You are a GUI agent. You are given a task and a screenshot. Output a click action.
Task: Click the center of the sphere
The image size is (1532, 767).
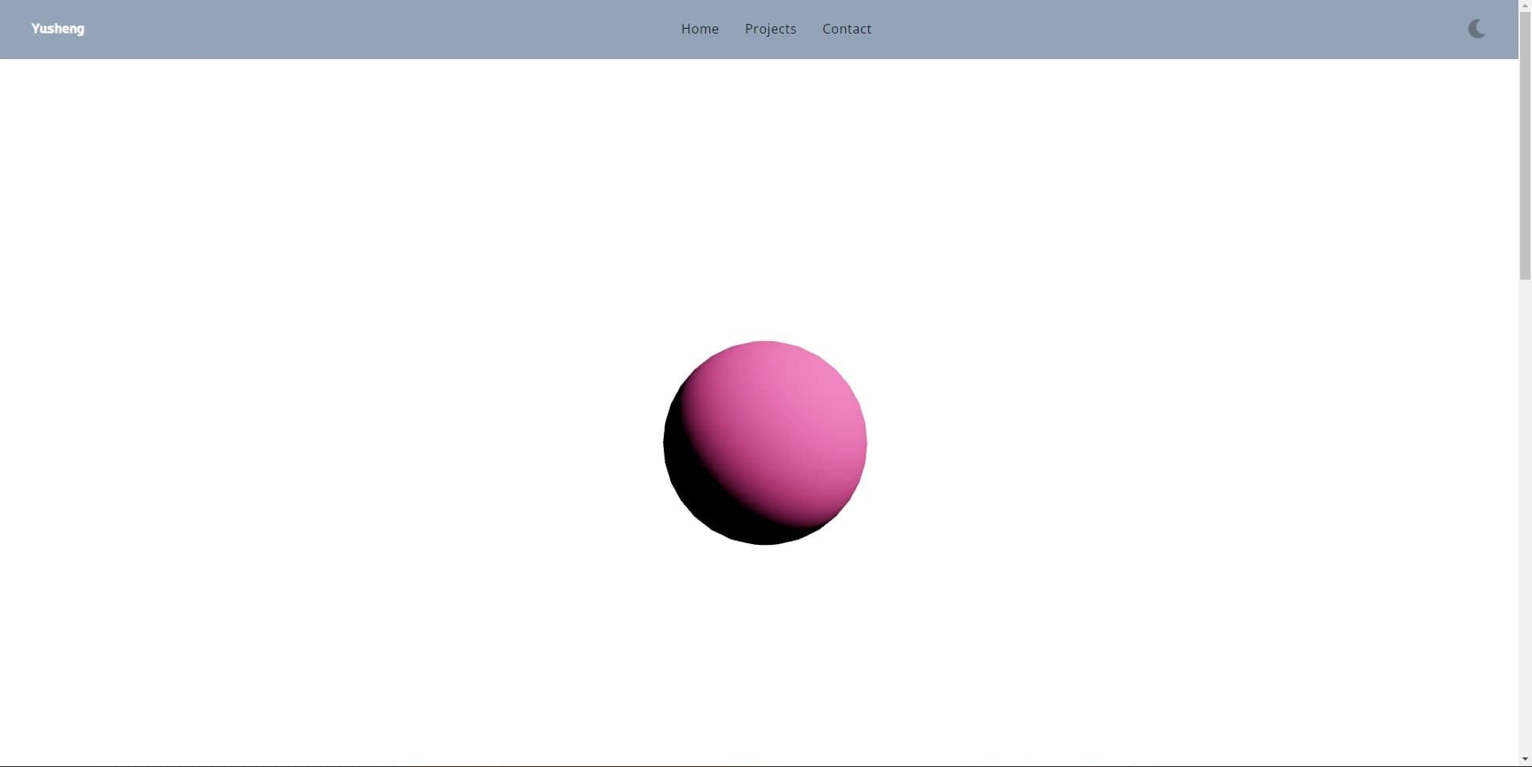(765, 443)
